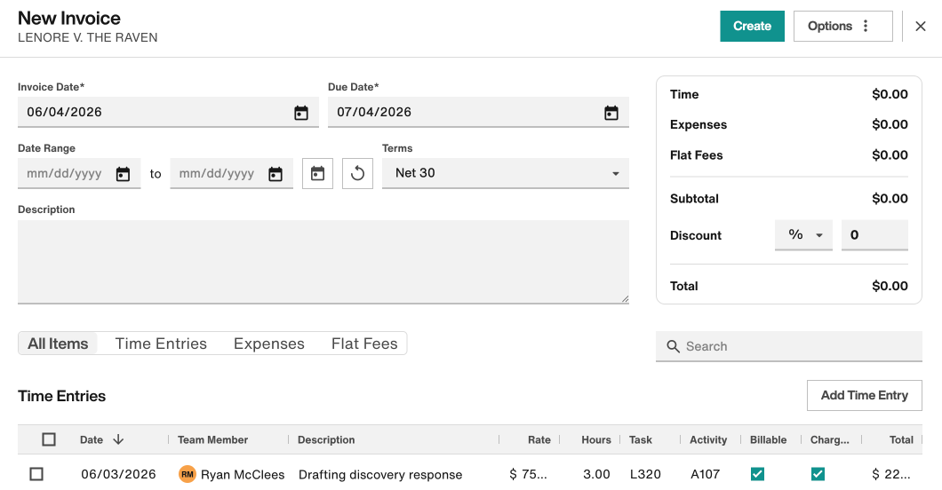Switch to the All Items tab
The image size is (942, 490).
58,344
